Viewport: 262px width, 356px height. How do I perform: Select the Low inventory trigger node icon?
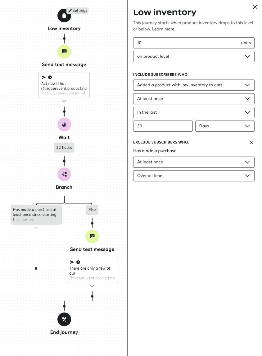coord(64,16)
